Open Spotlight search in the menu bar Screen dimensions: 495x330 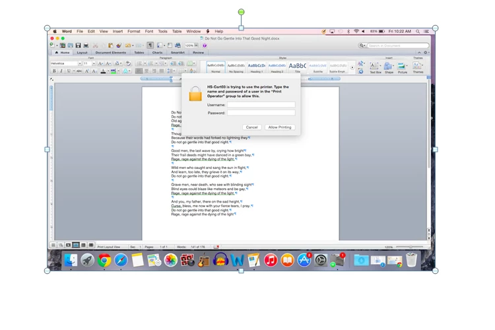418,31
